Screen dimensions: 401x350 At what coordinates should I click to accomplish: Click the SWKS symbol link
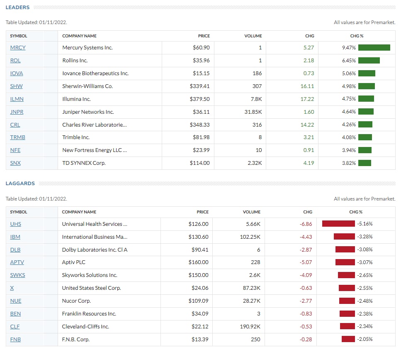(x=18, y=275)
